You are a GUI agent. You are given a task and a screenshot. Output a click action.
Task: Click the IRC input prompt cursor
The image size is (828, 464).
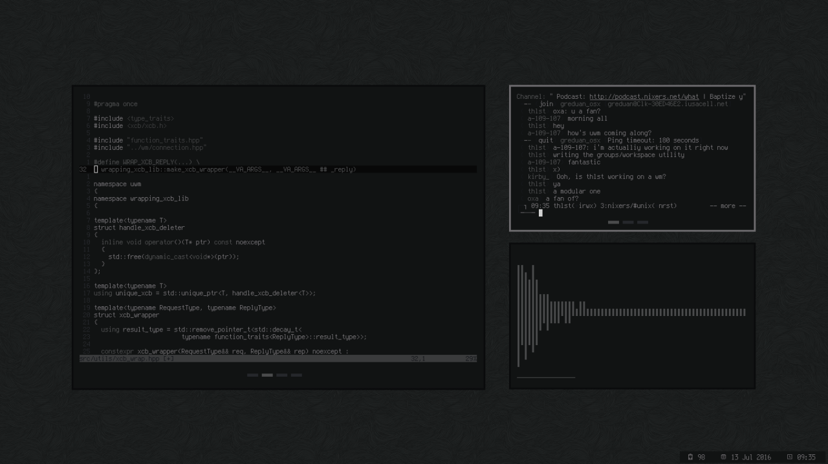[x=541, y=213]
